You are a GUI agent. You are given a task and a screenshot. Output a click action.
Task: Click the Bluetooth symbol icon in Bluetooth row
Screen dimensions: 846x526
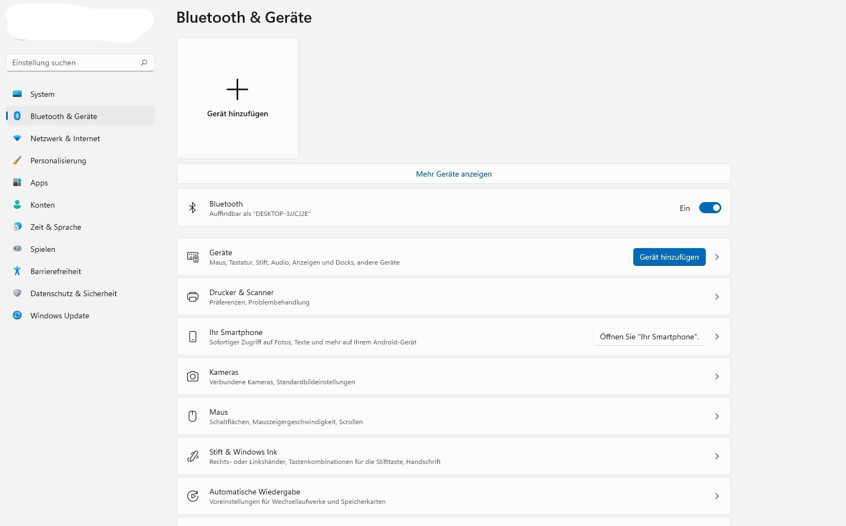[x=192, y=208]
